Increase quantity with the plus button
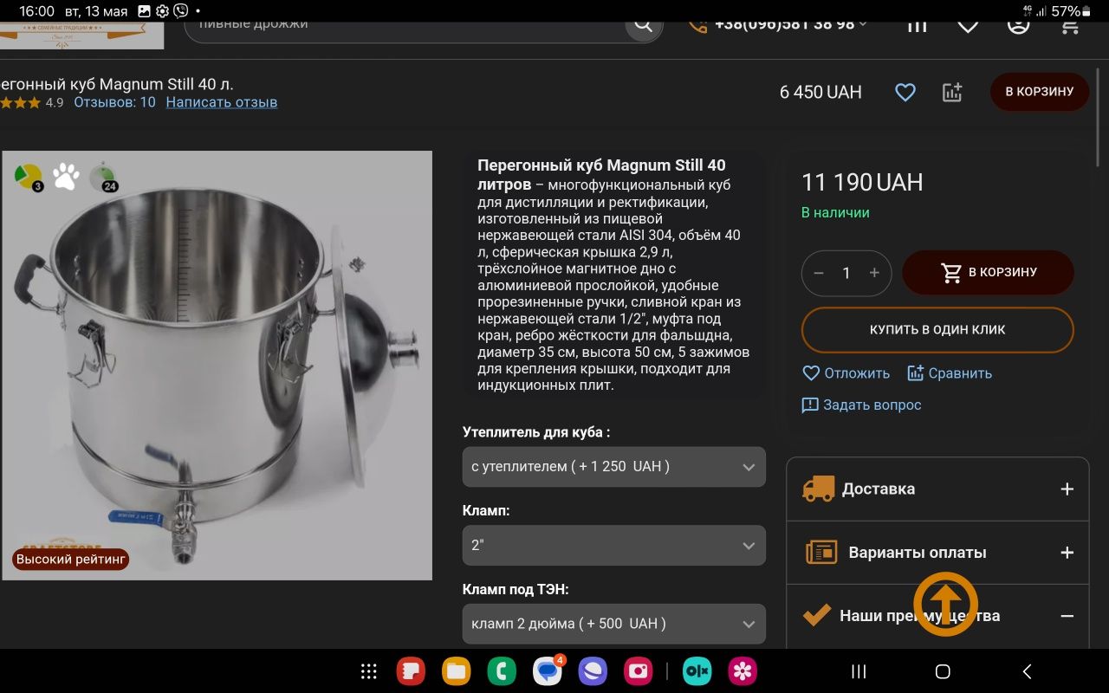This screenshot has width=1109, height=693. coord(874,273)
